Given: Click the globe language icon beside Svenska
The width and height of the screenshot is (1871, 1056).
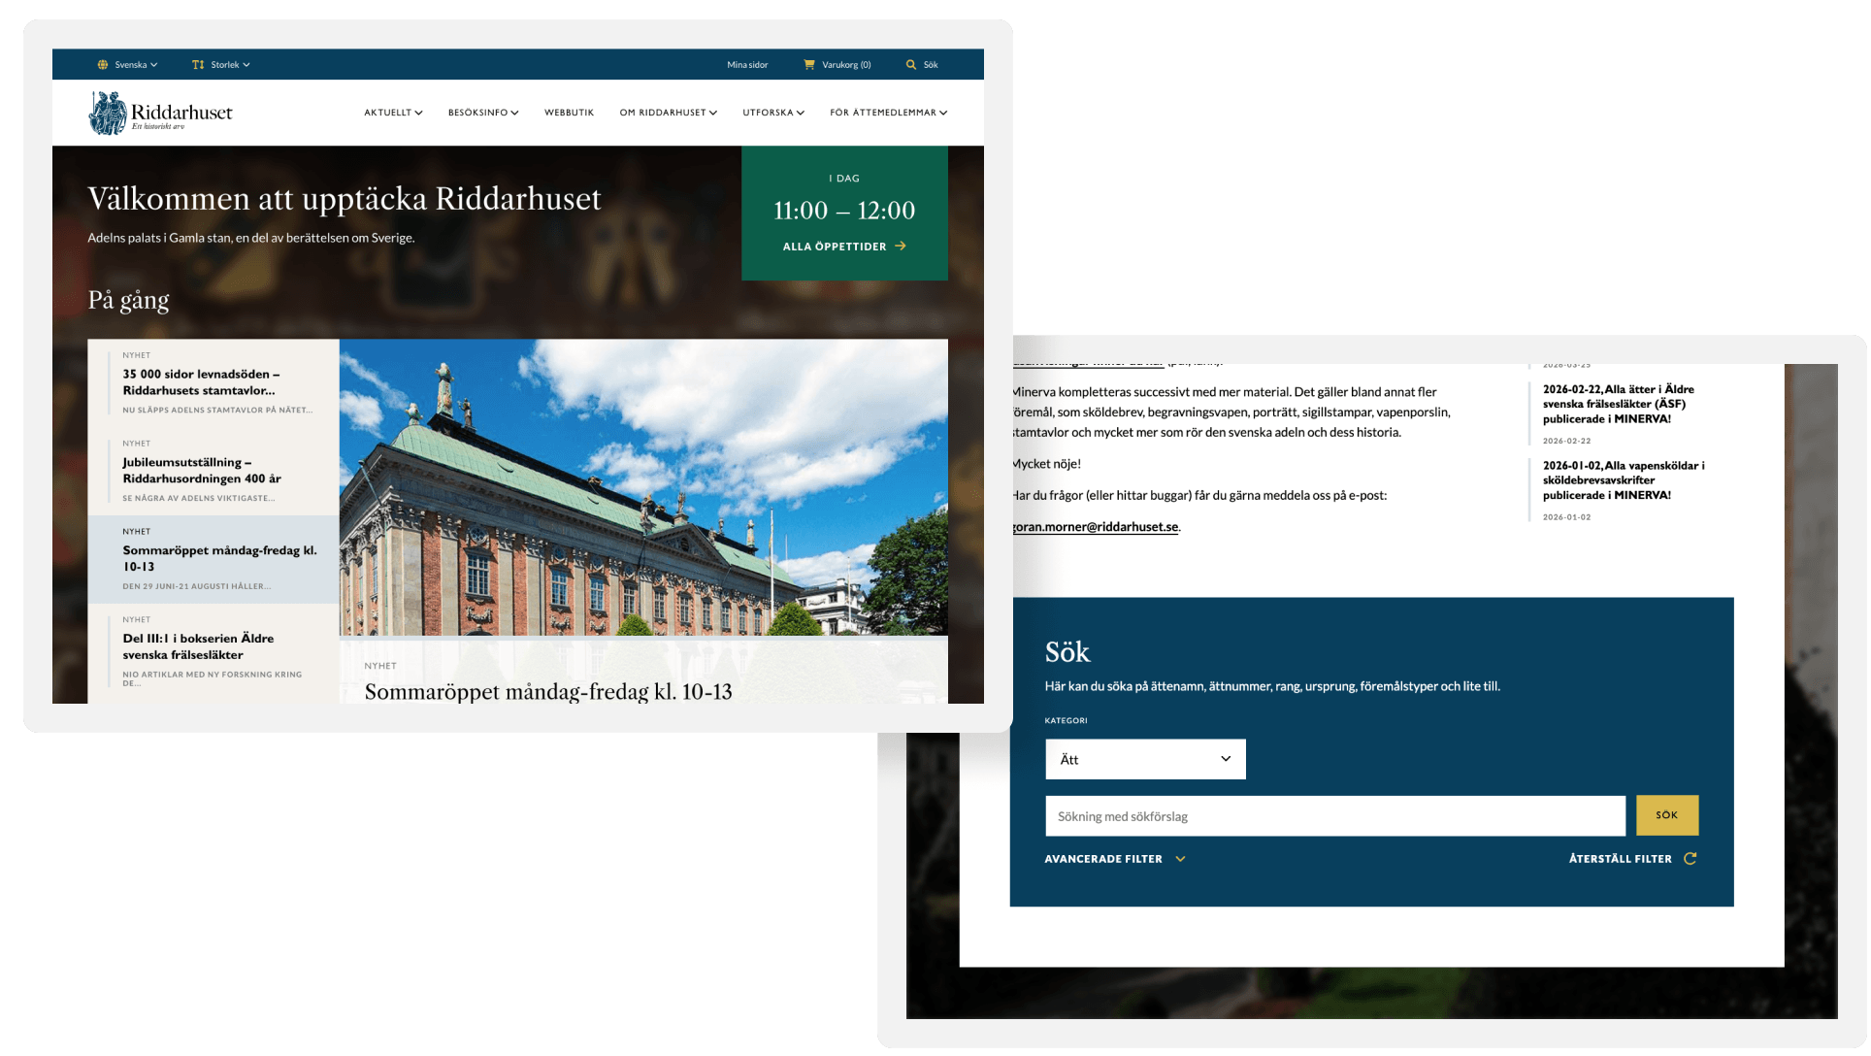Looking at the screenshot, I should coord(103,65).
